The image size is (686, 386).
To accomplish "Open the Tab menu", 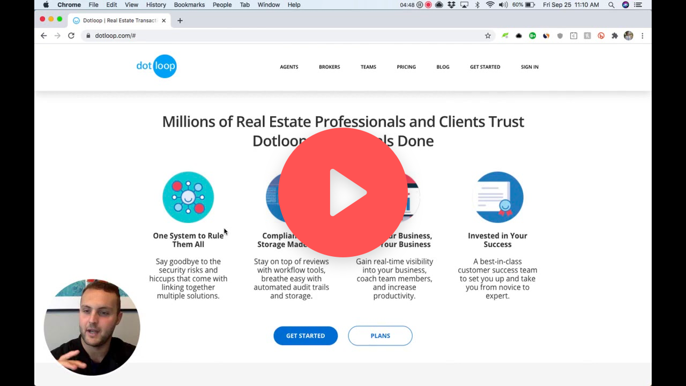I will pos(244,5).
